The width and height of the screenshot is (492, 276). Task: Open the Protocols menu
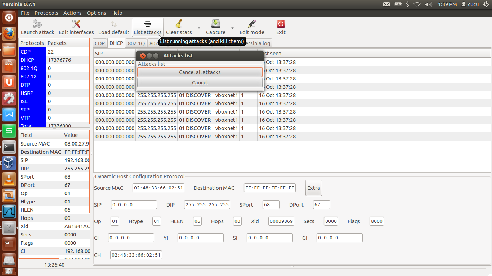46,13
